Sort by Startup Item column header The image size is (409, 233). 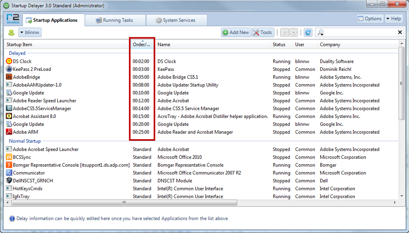(67, 44)
